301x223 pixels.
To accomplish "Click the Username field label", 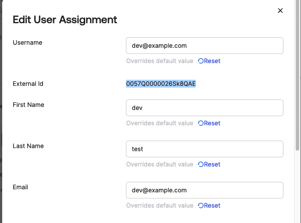I will click(x=28, y=42).
